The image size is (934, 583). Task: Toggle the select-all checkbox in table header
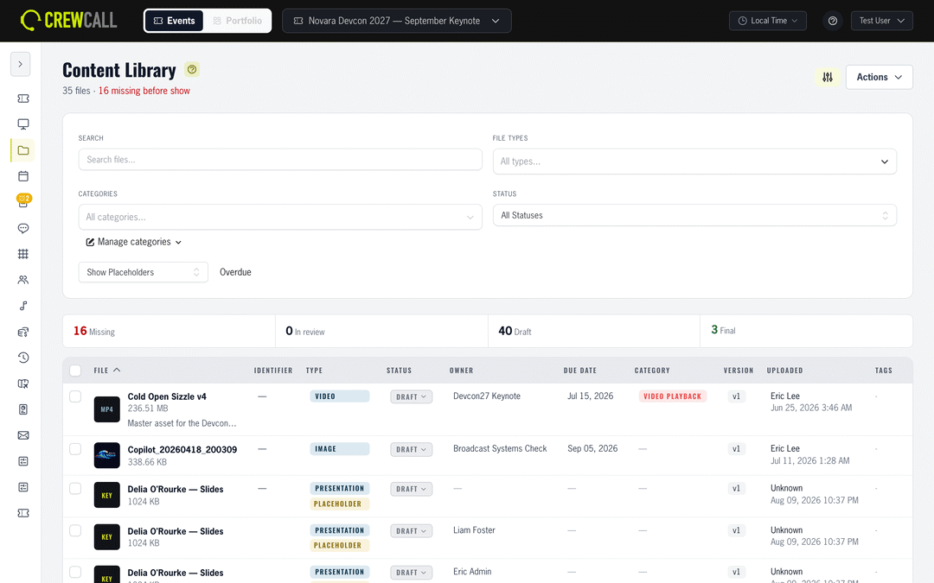(x=75, y=371)
